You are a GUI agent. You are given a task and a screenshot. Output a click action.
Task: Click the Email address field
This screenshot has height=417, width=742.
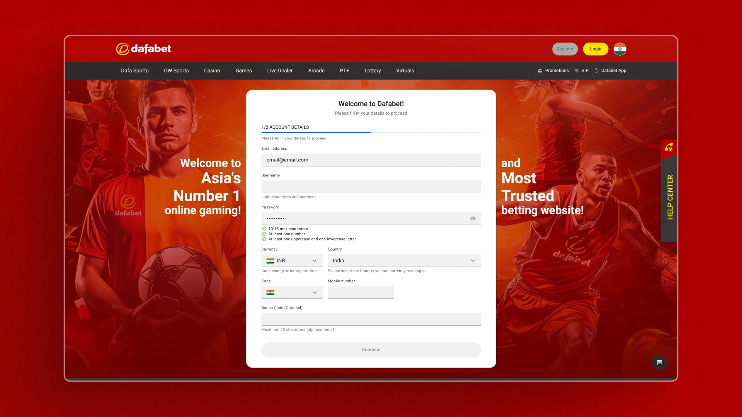tap(371, 160)
